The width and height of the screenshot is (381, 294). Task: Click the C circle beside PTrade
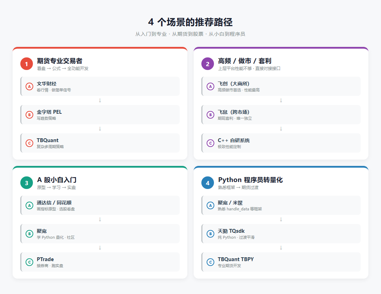(x=29, y=262)
